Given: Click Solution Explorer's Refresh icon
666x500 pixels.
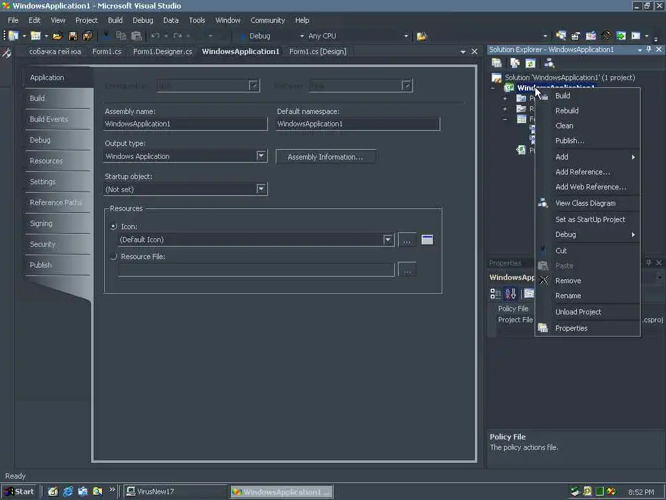Looking at the screenshot, I should pos(531,63).
